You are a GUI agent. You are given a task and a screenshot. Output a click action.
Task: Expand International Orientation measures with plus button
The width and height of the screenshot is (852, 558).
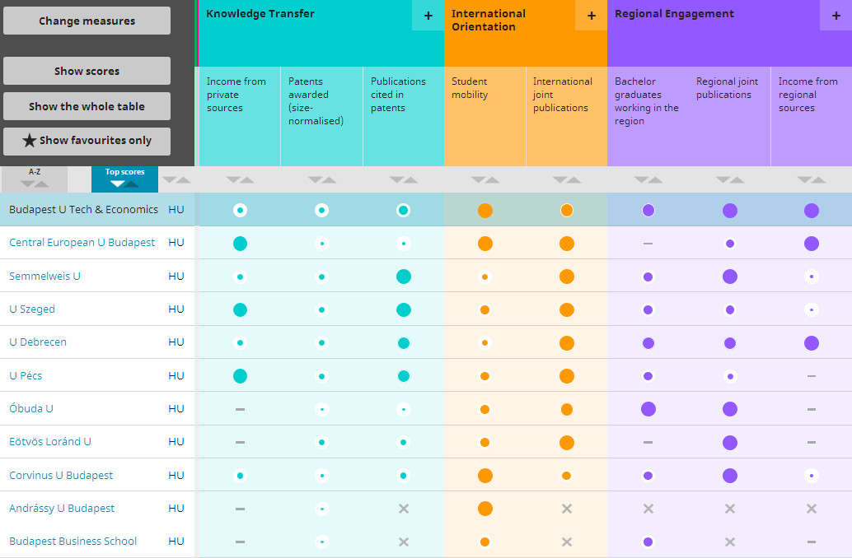[592, 15]
